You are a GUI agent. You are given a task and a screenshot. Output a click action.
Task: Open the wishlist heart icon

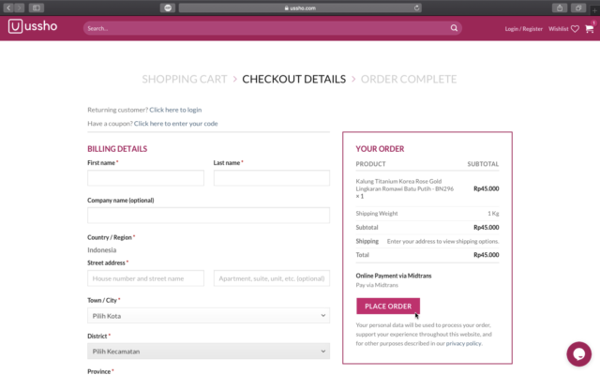575,29
